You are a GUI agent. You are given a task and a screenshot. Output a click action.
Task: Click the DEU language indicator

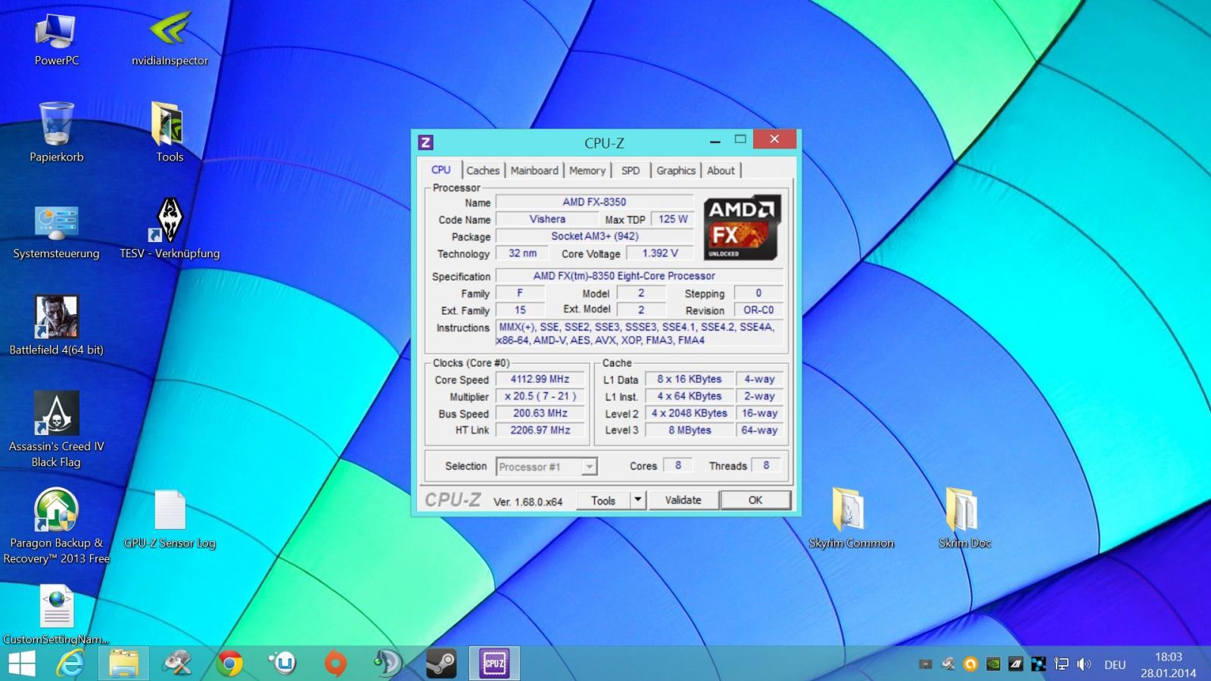pos(1115,664)
